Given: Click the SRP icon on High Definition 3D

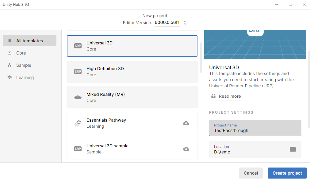Looking at the screenshot, I should [78, 71].
